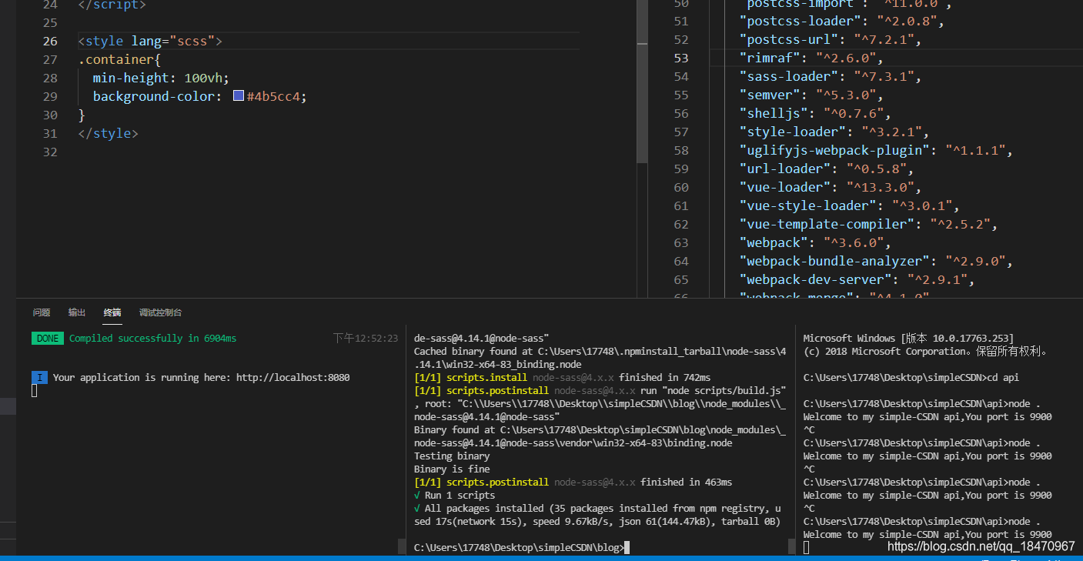Image resolution: width=1083 pixels, height=561 pixels.
Task: Place cursor on '<style lang="scss">' line
Action: pyautogui.click(x=149, y=41)
